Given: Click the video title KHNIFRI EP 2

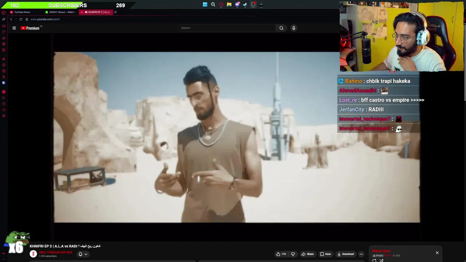Looking at the screenshot, I should (x=65, y=246).
